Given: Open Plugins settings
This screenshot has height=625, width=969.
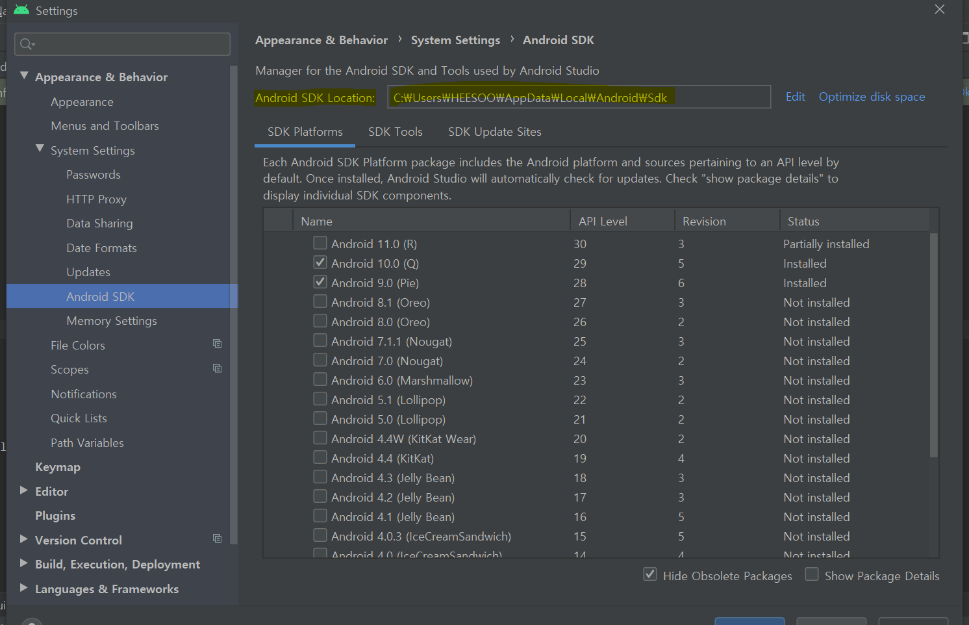Looking at the screenshot, I should point(55,516).
